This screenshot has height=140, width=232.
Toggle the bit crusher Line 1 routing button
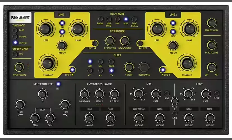point(95,43)
